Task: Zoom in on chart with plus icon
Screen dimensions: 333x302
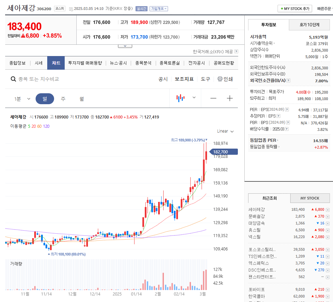Action: pyautogui.click(x=230, y=98)
